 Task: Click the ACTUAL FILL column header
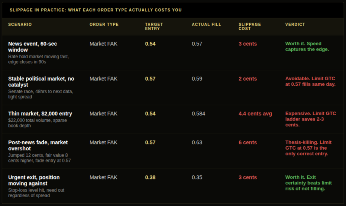(206, 24)
